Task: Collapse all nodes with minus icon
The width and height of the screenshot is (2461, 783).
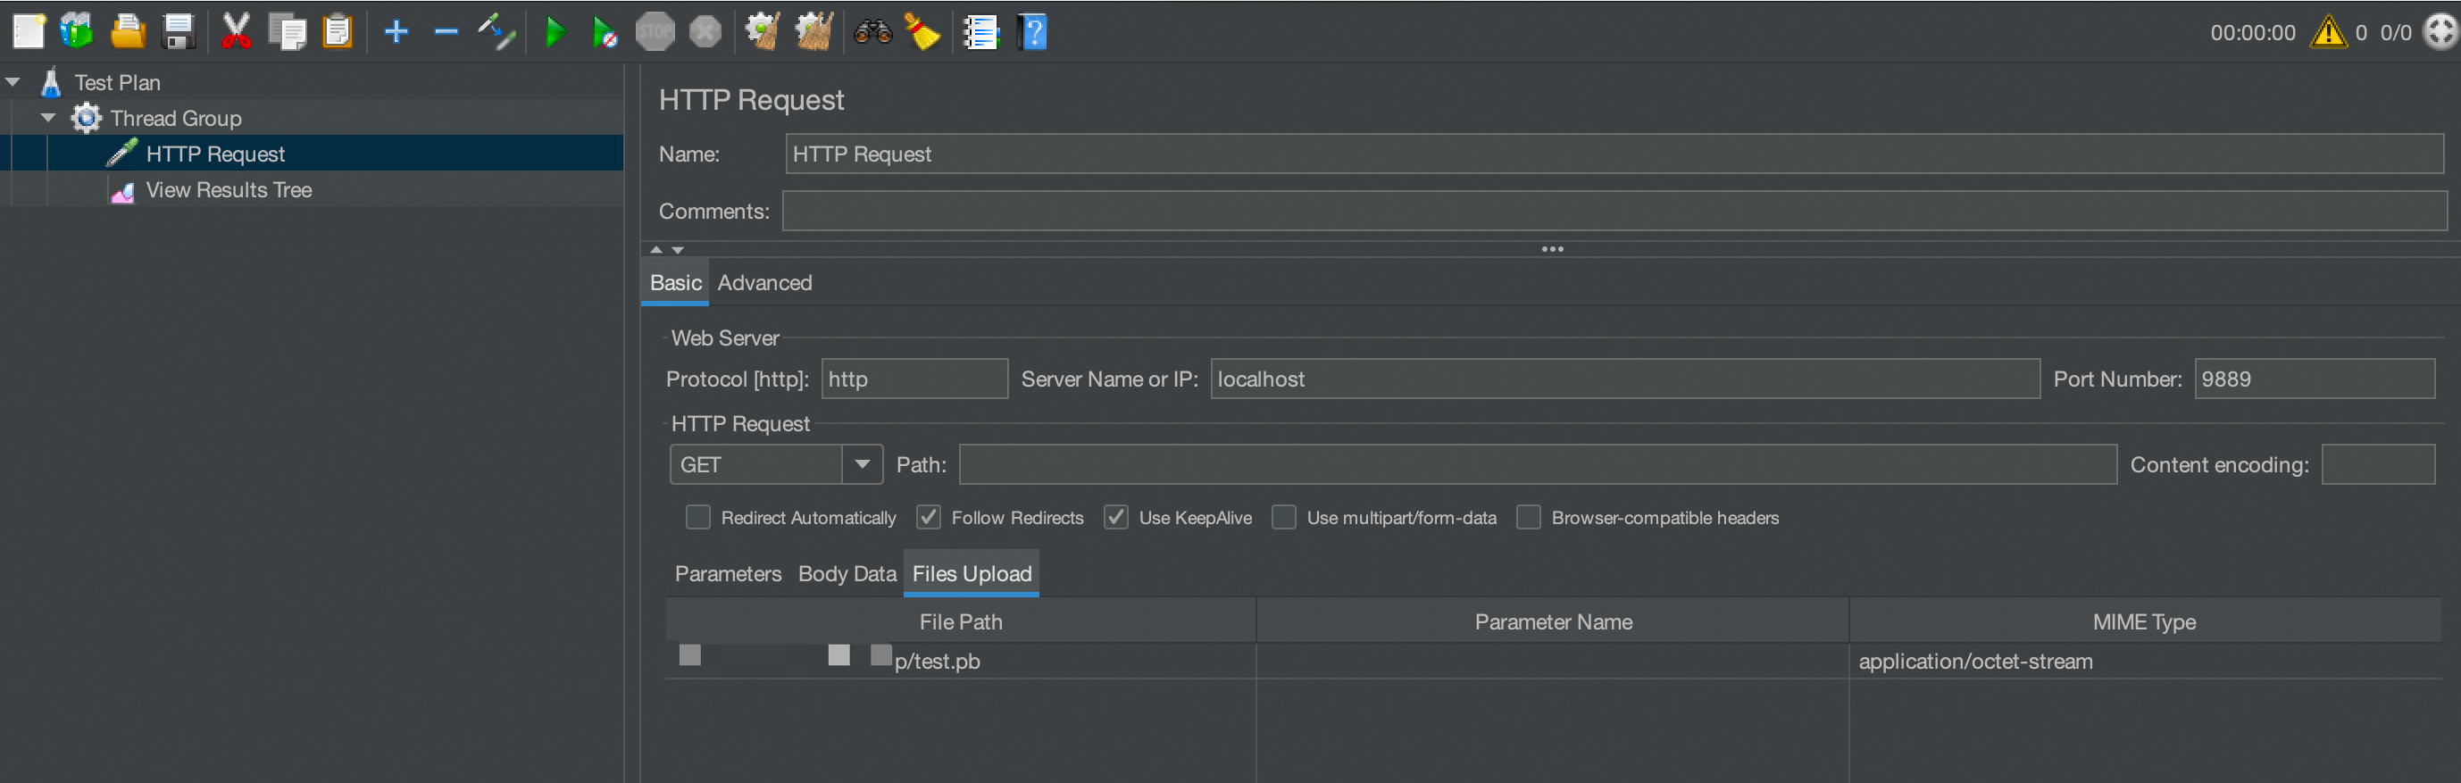Action: (x=446, y=31)
